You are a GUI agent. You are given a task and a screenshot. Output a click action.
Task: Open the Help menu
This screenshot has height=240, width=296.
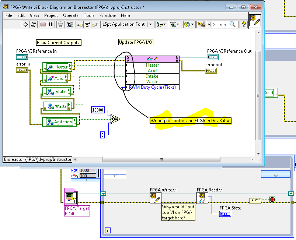125,15
